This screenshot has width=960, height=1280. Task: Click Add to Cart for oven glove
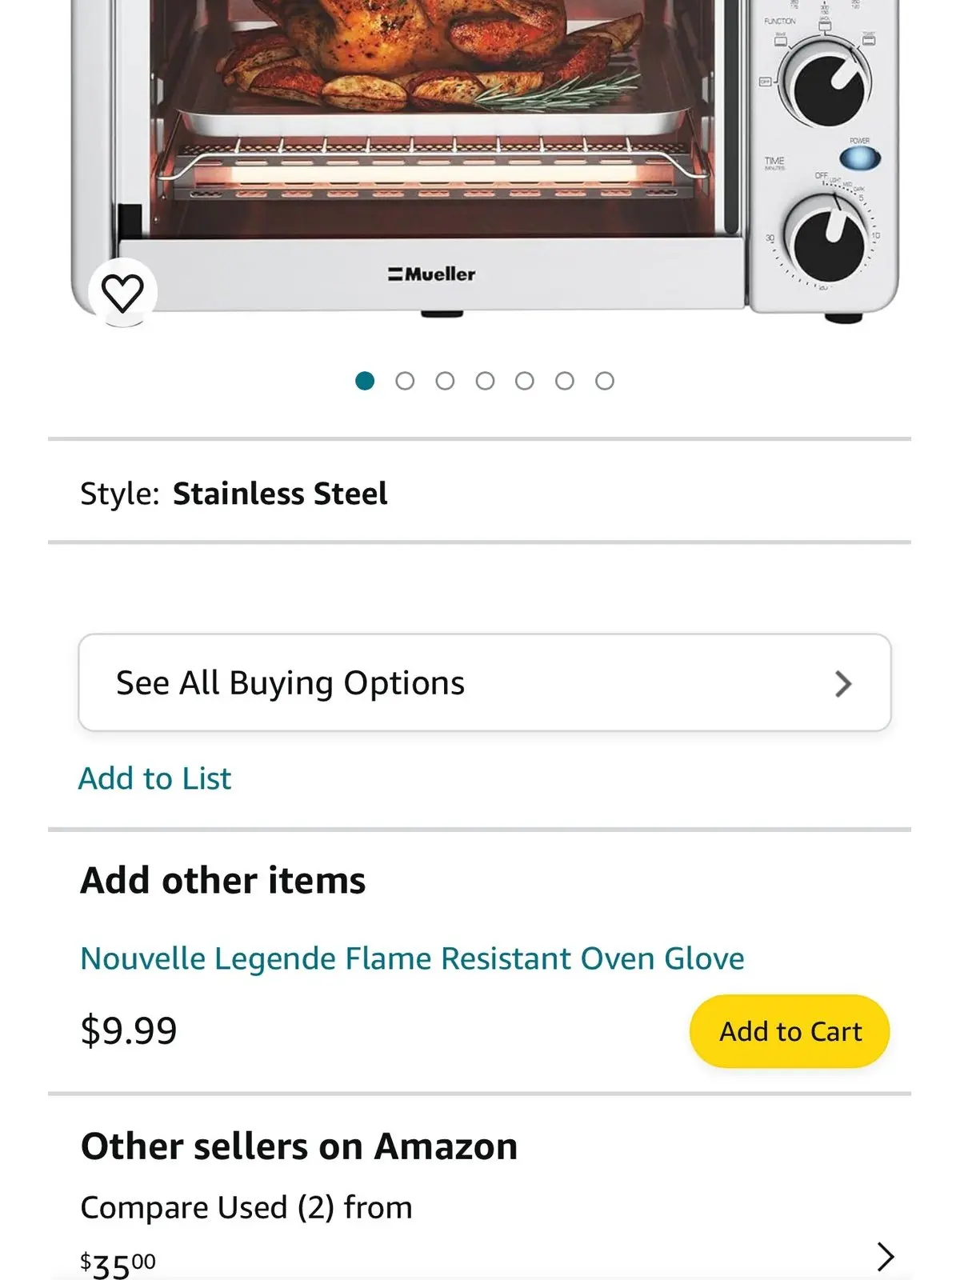point(789,1031)
